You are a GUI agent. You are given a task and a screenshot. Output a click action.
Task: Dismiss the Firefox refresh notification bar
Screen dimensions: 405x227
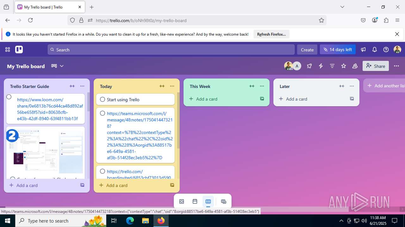[x=397, y=34]
